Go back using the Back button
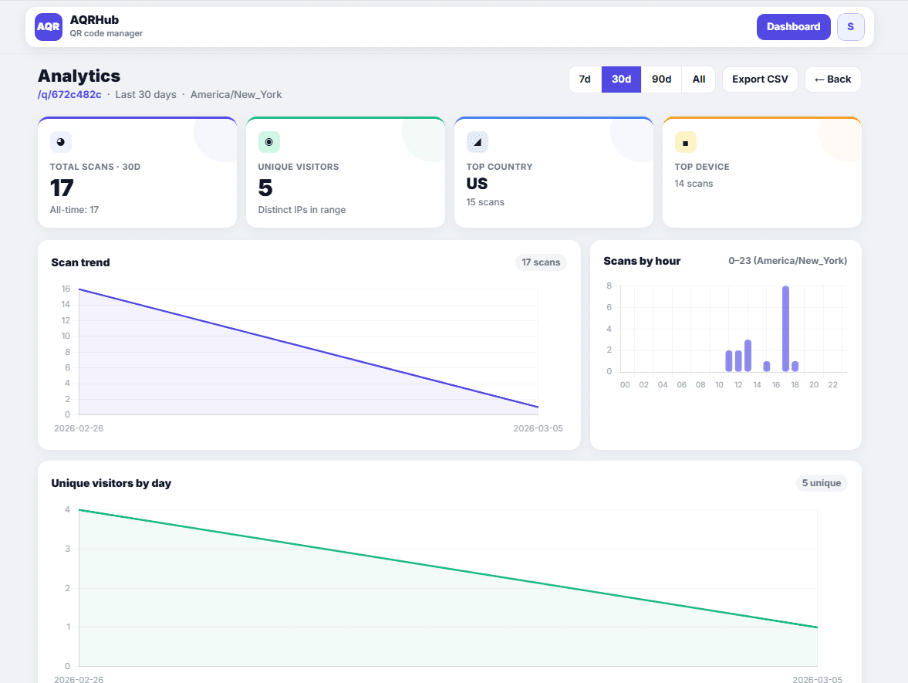908x683 pixels. [832, 79]
